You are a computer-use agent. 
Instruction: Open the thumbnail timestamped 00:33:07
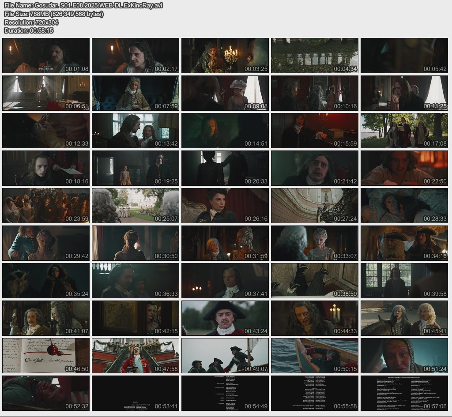(x=315, y=243)
